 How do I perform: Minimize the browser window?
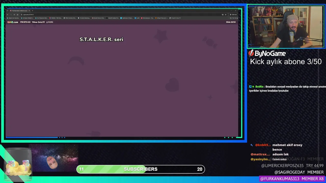point(231,11)
